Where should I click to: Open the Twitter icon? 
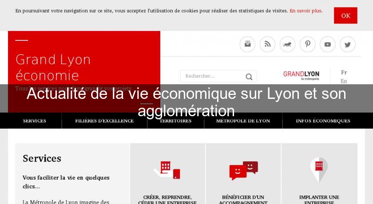348,44
